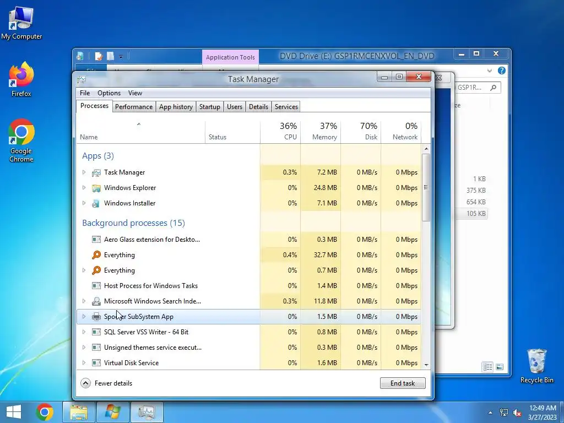Click the Unsigned themes service icon
The image size is (564, 423).
[96, 348]
